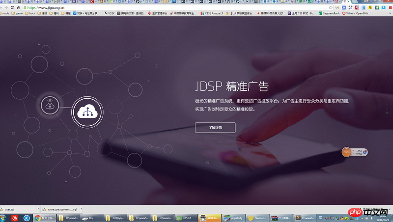Screen dimensions: 393x222
Task: Open the hack bookmarks folder
Action: (x=30, y=13)
